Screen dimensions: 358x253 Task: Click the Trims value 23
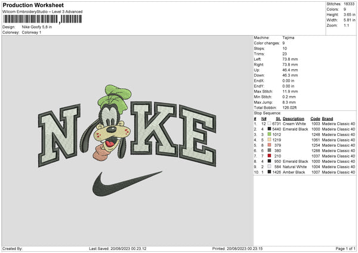coord(285,54)
